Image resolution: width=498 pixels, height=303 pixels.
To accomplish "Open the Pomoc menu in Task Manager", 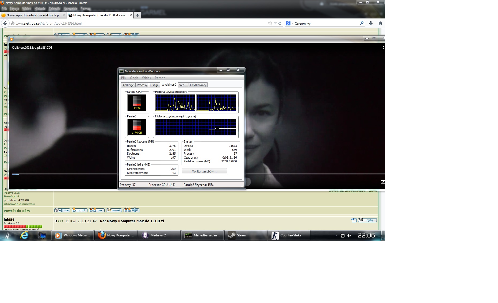I will (160, 78).
